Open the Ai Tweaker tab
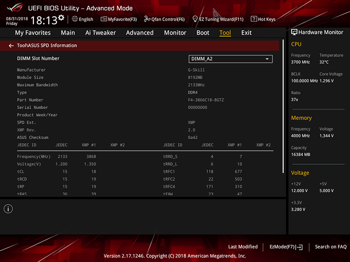 click(100, 33)
